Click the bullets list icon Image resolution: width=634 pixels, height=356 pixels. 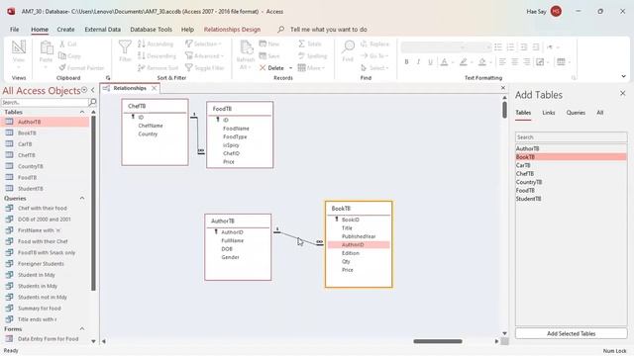[498, 47]
